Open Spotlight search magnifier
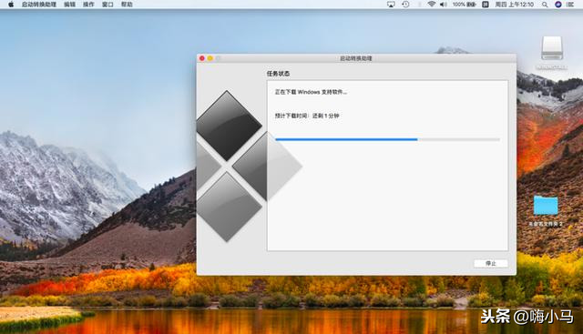Screen dimensions: 583x334 click(545, 5)
